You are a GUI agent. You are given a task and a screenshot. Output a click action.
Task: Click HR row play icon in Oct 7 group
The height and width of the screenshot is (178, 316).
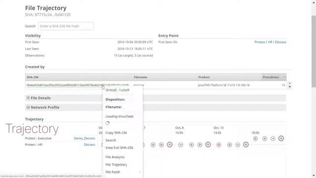point(161,145)
